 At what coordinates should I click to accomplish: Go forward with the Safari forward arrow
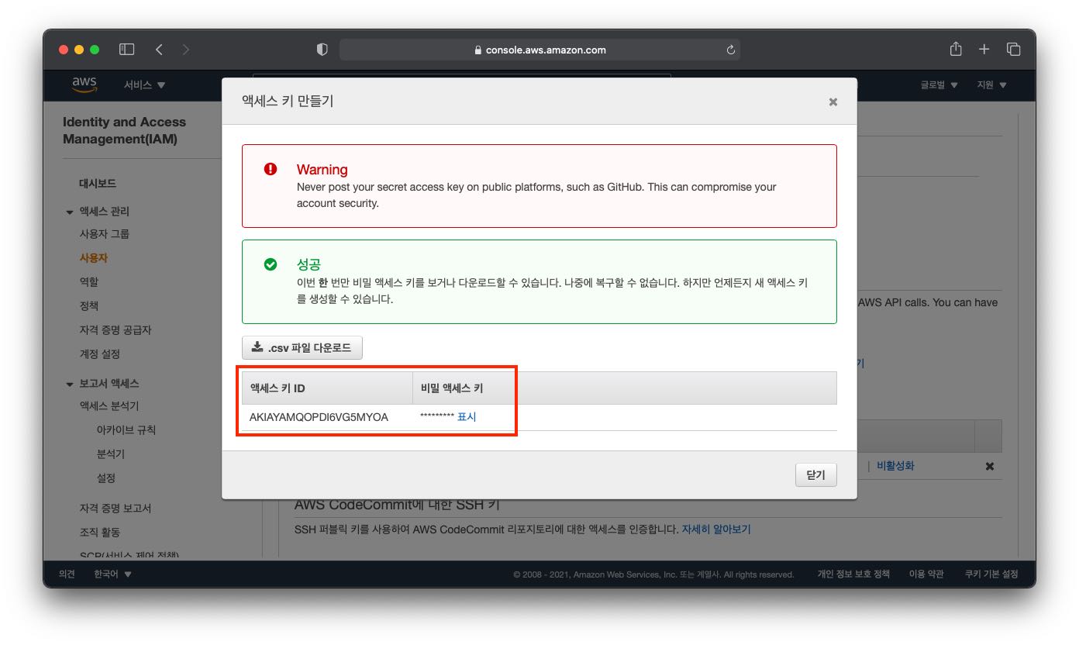click(185, 50)
